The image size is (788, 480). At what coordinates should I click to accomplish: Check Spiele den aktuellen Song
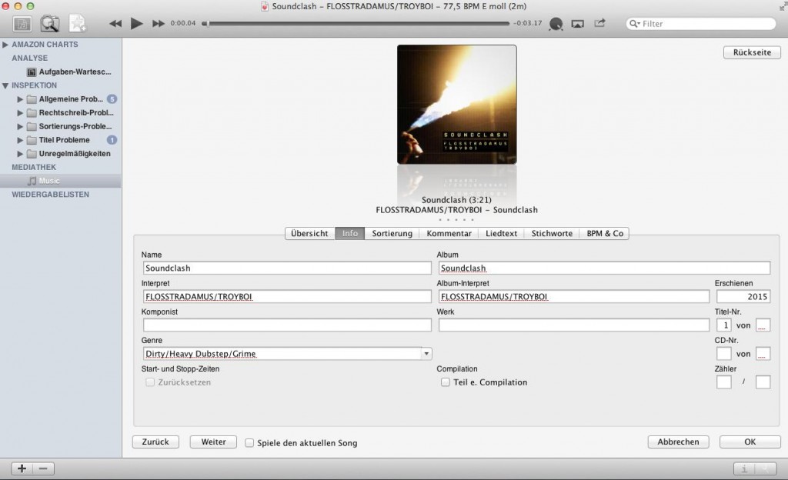click(x=249, y=442)
